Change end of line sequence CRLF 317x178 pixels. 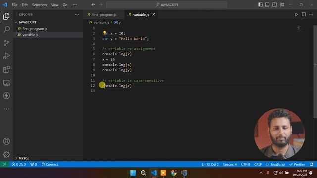tap(258, 164)
